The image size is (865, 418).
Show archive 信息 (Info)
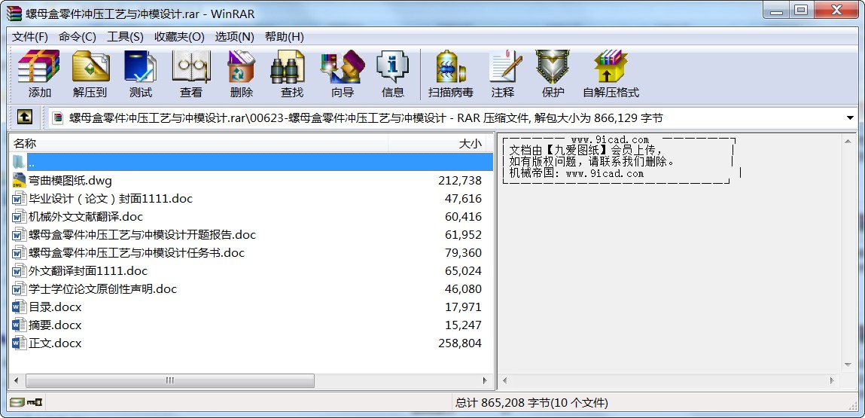(x=392, y=74)
